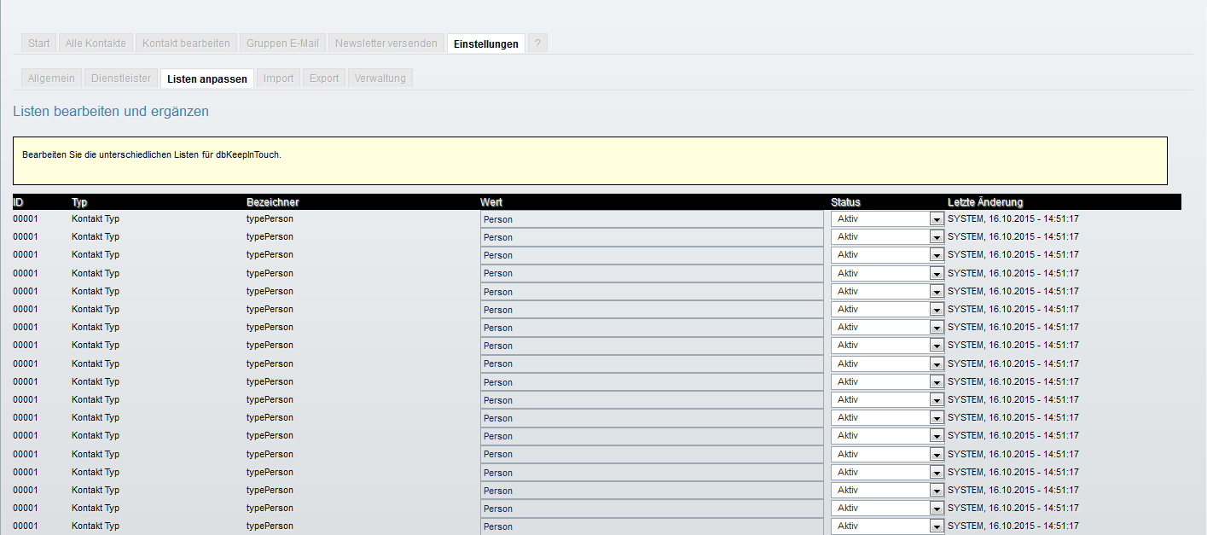The image size is (1207, 535).
Task: Expand the Status dropdown in the first row
Action: 887,219
